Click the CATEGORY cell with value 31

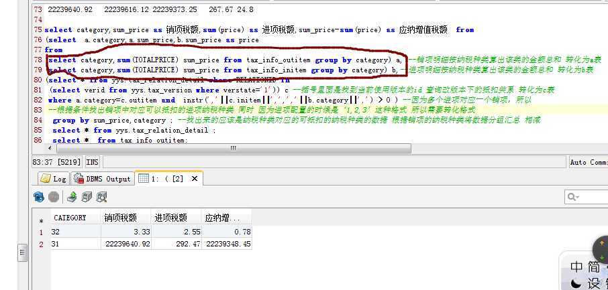point(76,244)
